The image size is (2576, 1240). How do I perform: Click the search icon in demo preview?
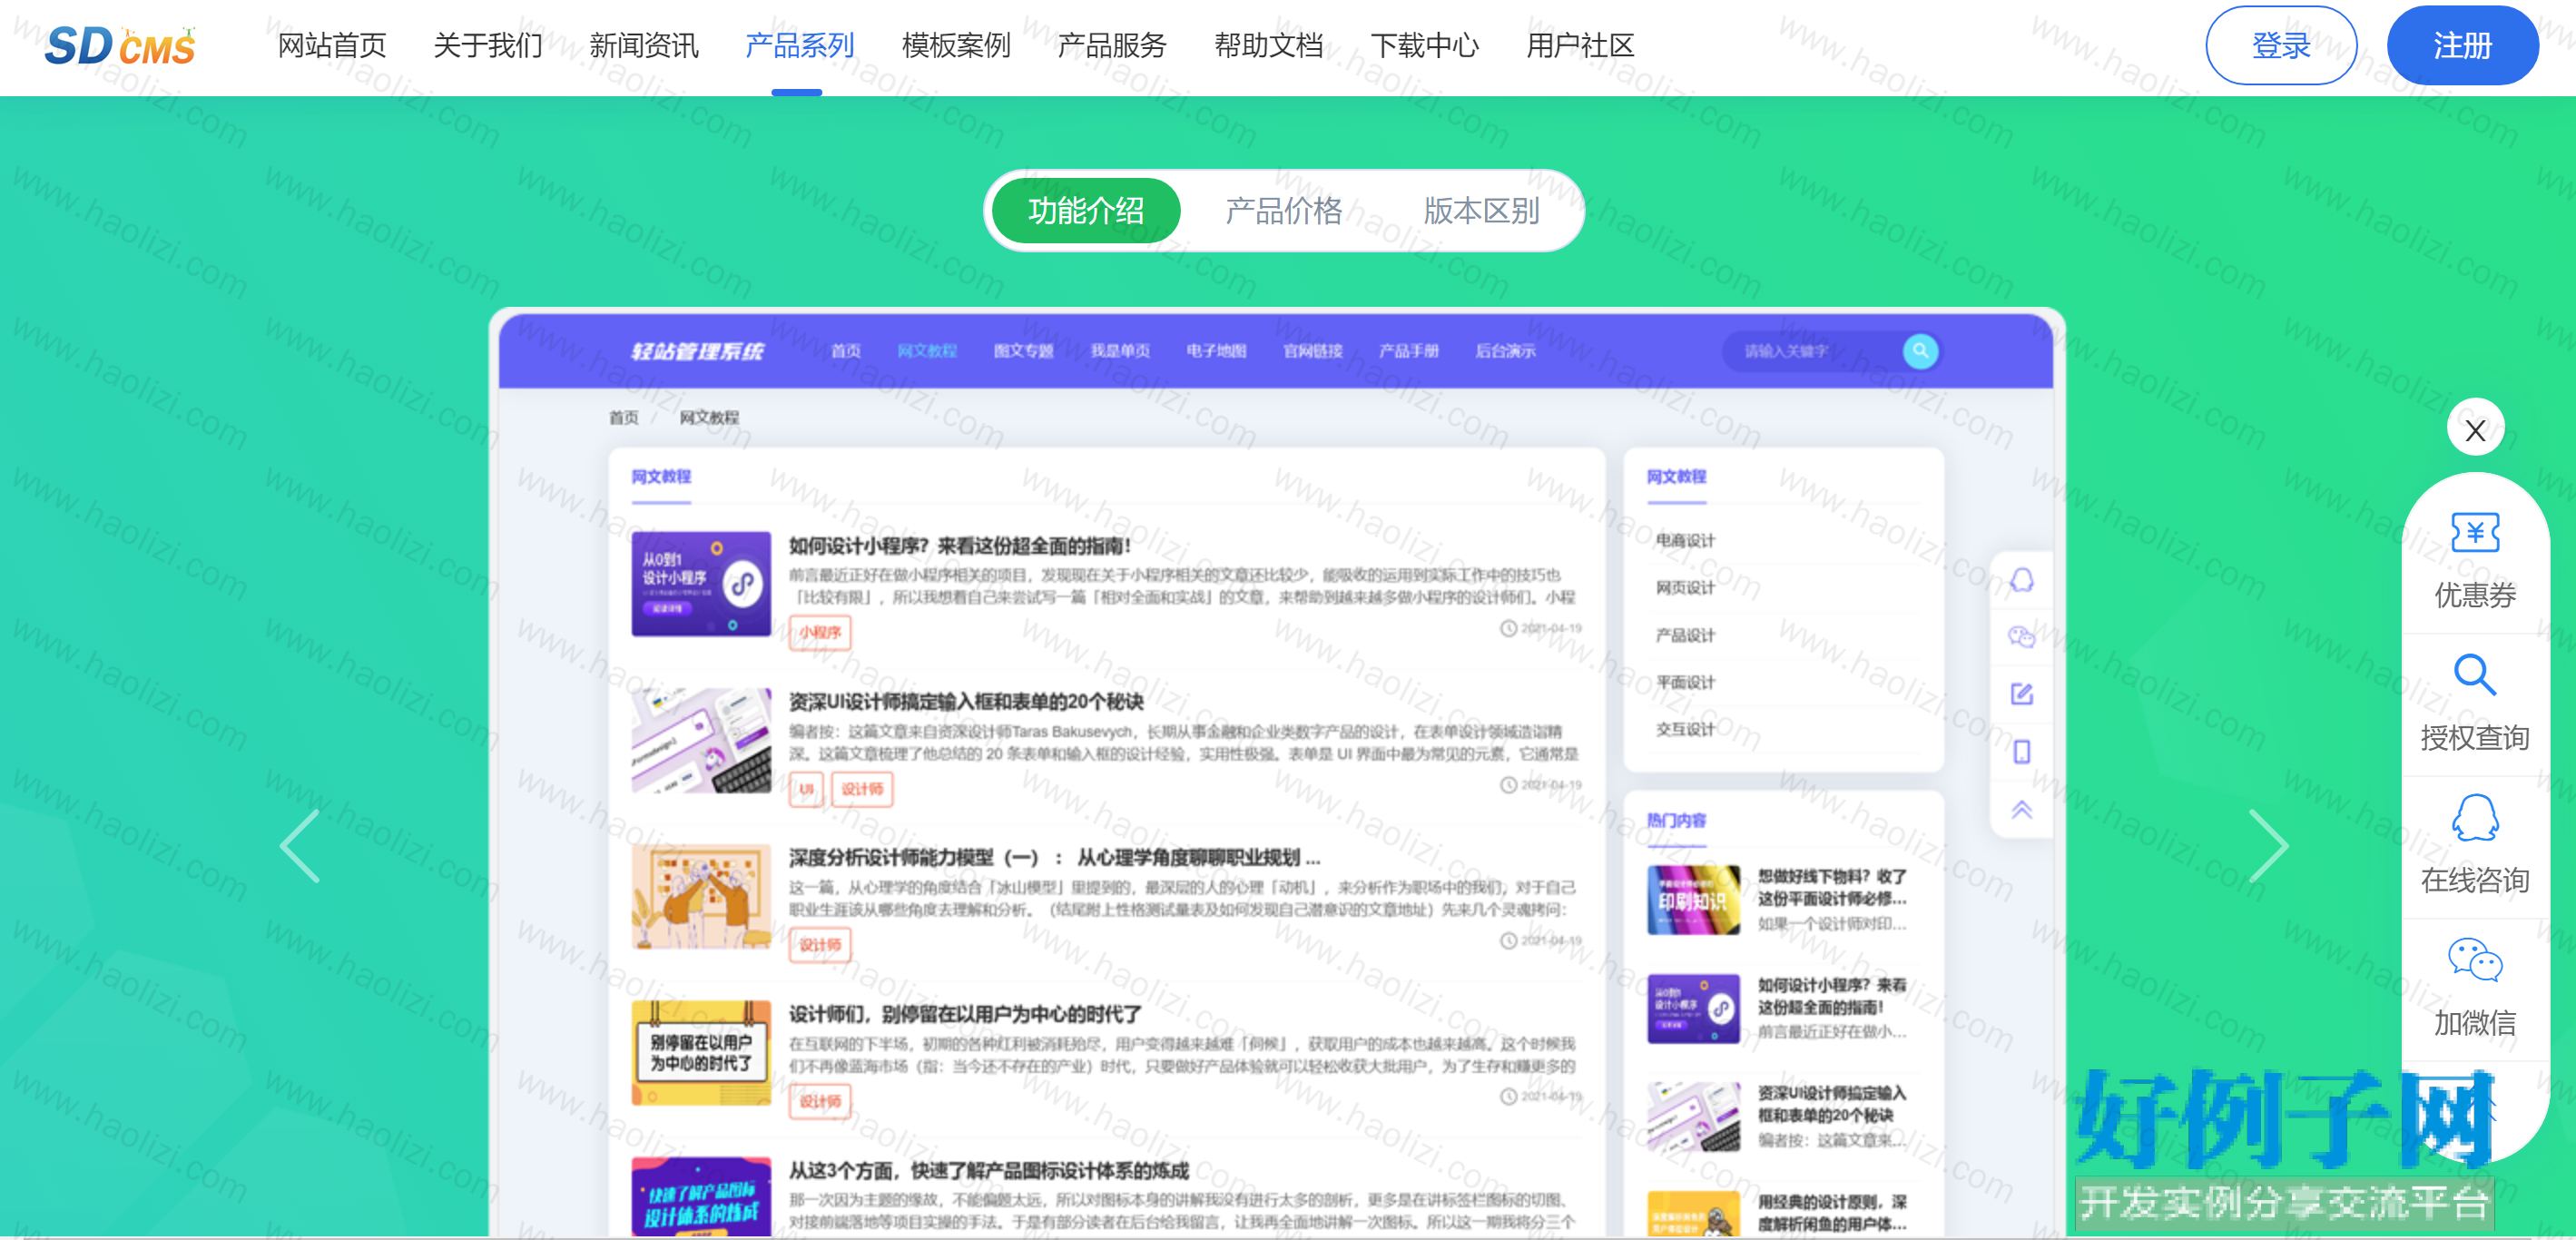(x=1920, y=351)
